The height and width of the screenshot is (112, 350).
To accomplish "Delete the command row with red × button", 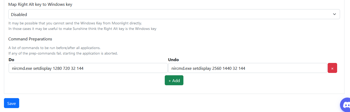I will pyautogui.click(x=332, y=68).
